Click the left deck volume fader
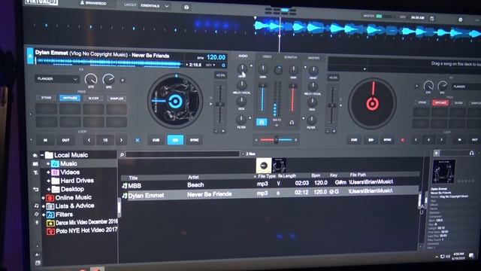The height and width of the screenshot is (271, 481). tap(262, 97)
